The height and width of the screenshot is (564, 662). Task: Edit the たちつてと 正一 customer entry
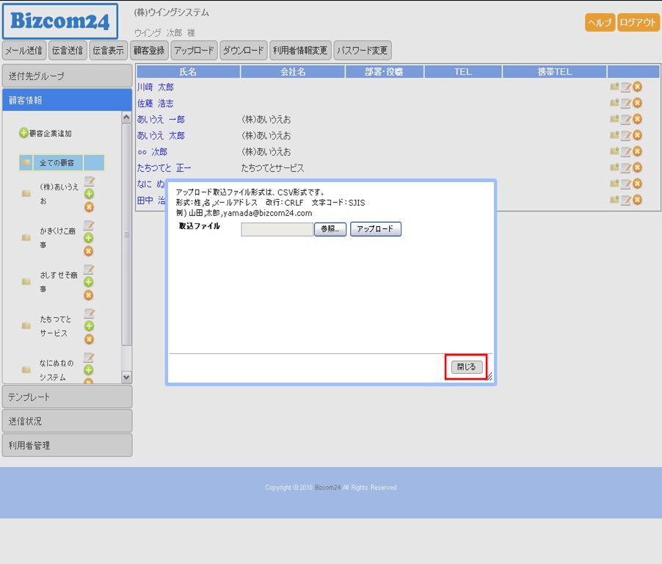(625, 168)
